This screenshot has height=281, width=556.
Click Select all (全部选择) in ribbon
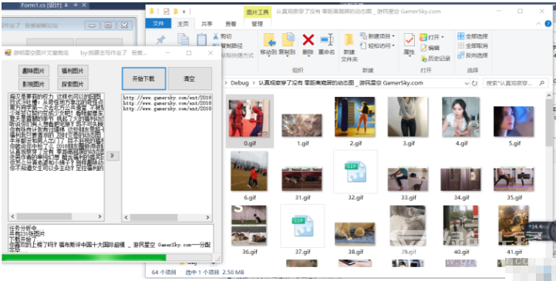(x=473, y=36)
